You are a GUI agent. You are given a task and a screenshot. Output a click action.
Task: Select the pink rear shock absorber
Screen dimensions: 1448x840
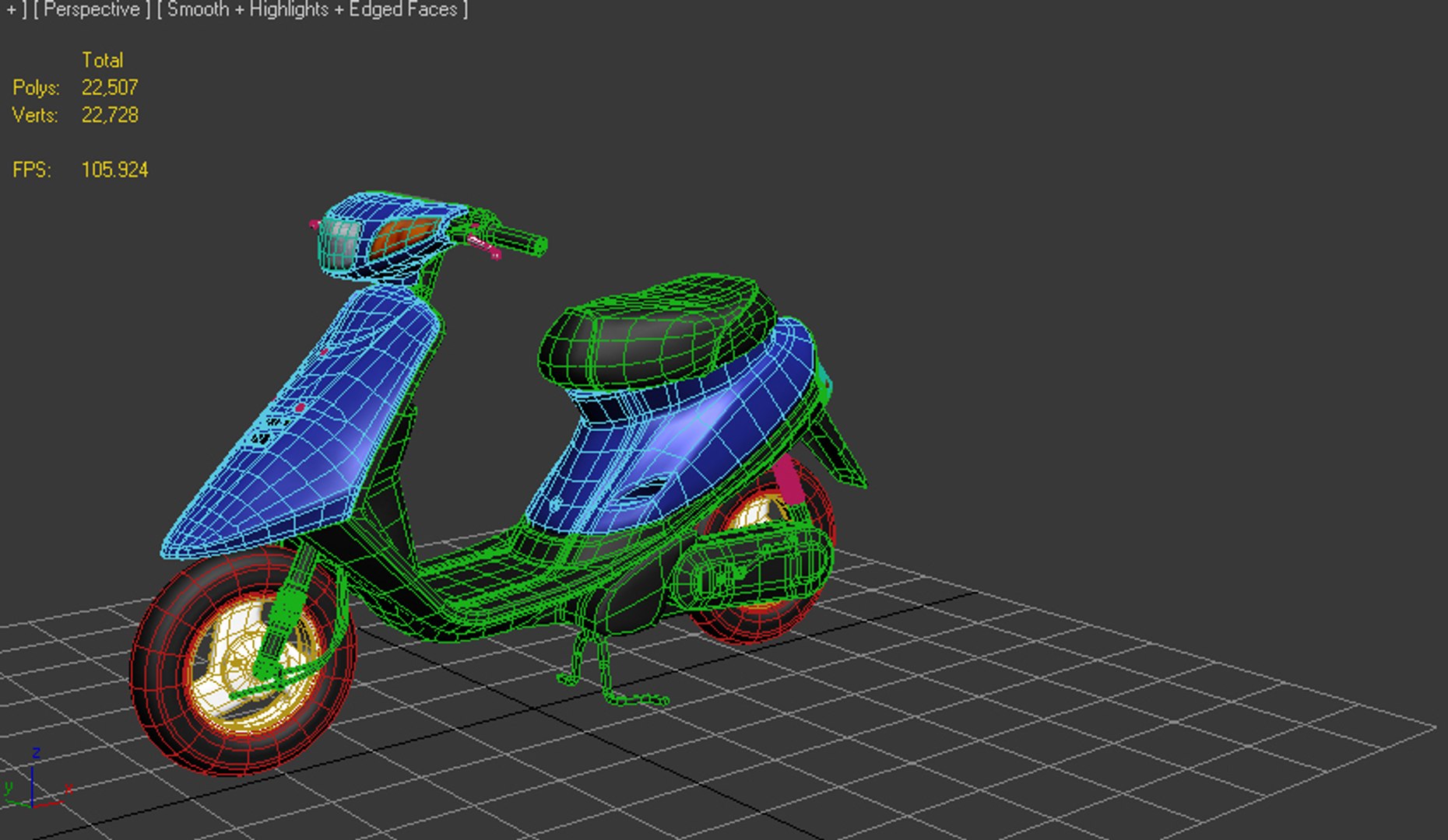point(789,478)
